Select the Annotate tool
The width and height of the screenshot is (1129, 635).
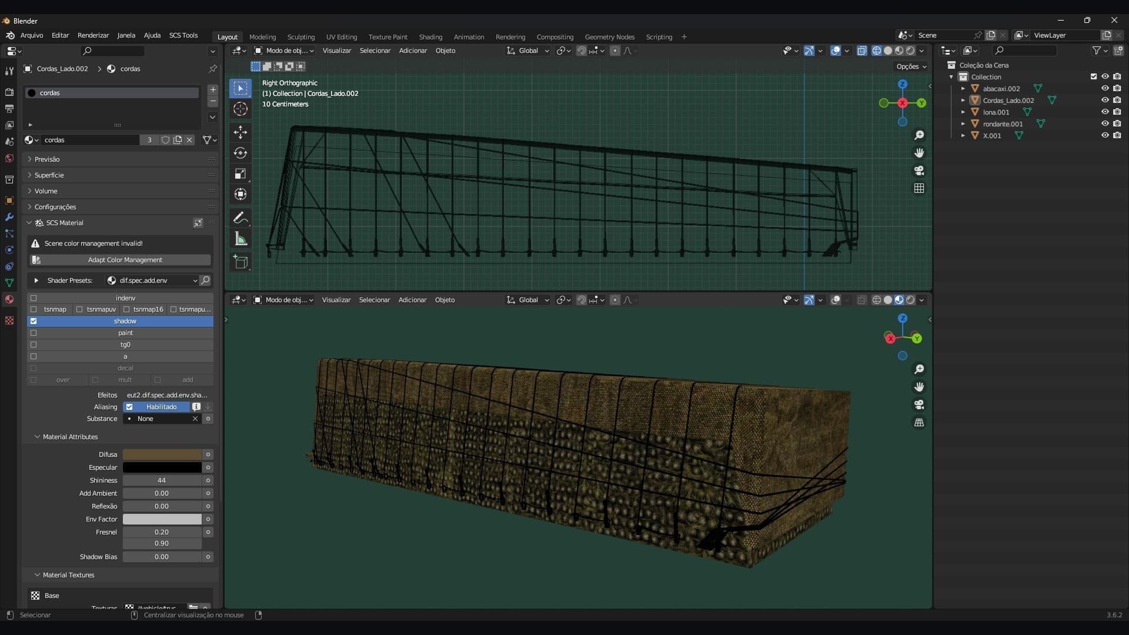240,218
